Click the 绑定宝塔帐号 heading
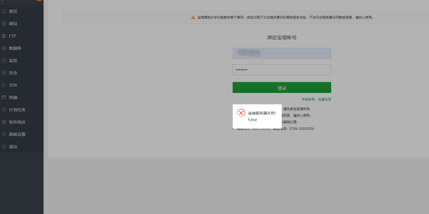 click(x=282, y=38)
